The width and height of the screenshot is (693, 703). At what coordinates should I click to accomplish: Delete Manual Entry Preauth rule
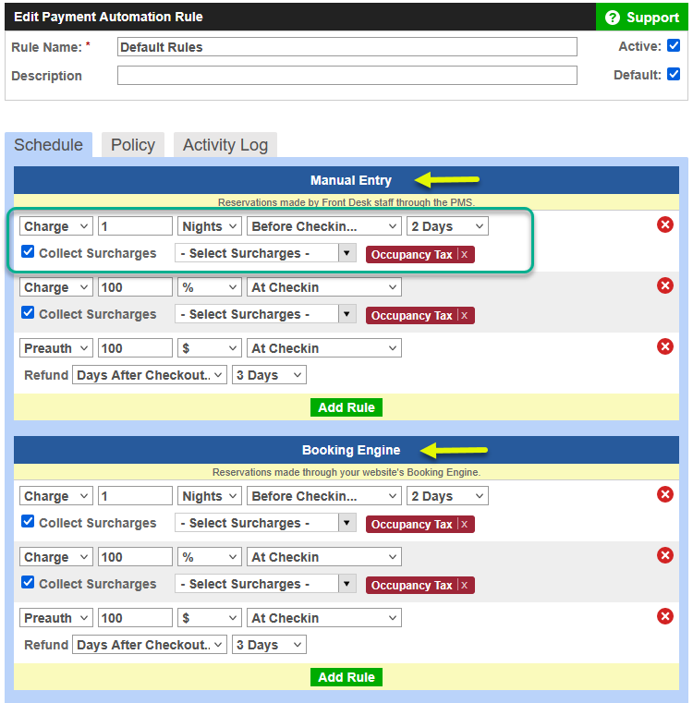click(x=664, y=346)
